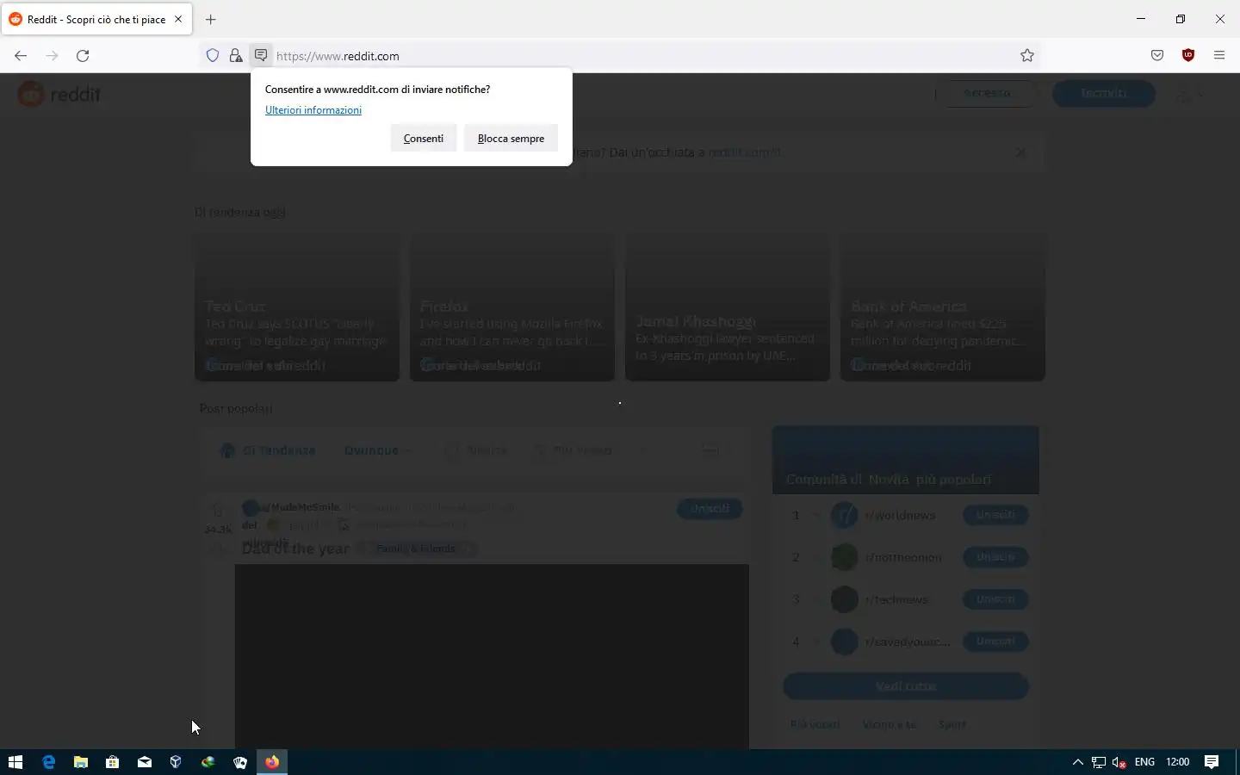Viewport: 1240px width, 775px height.
Task: Open the r/worldnews community link
Action: point(900,515)
